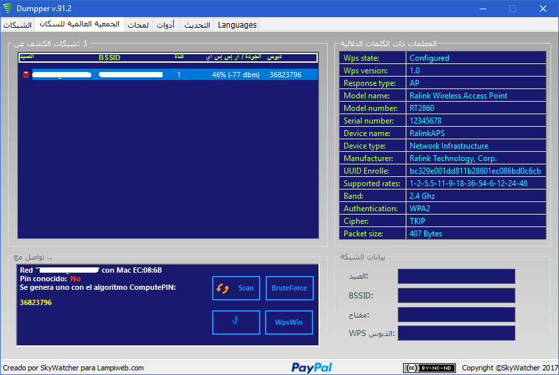This screenshot has height=375, width=559.
Task: Open the Languages tab
Action: coord(237,25)
